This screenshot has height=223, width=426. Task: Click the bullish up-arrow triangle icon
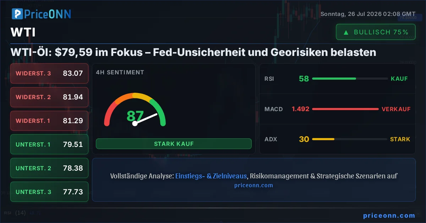pos(346,32)
